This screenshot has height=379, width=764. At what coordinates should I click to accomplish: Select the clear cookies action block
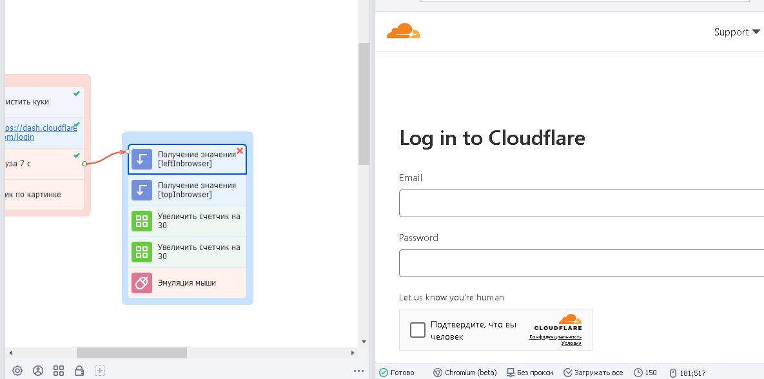point(44,102)
